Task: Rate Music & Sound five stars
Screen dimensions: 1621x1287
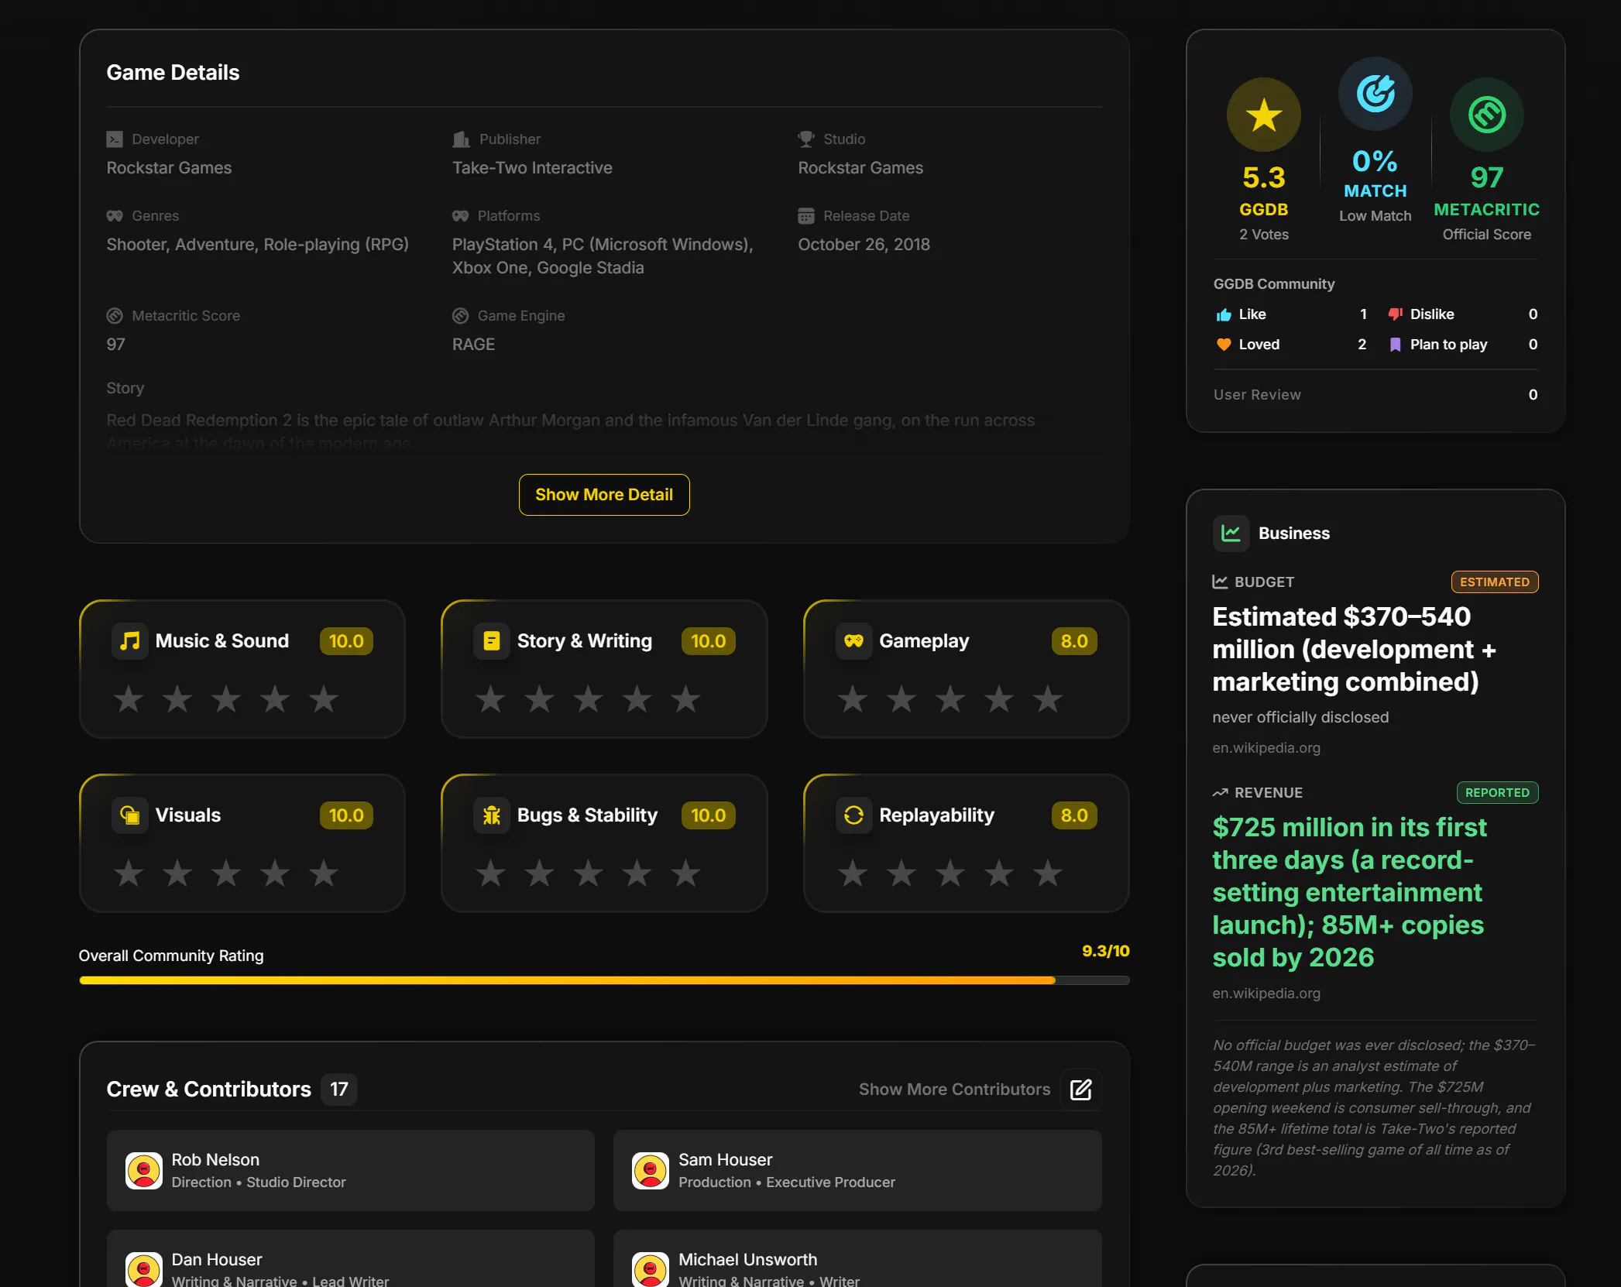Action: 324,699
